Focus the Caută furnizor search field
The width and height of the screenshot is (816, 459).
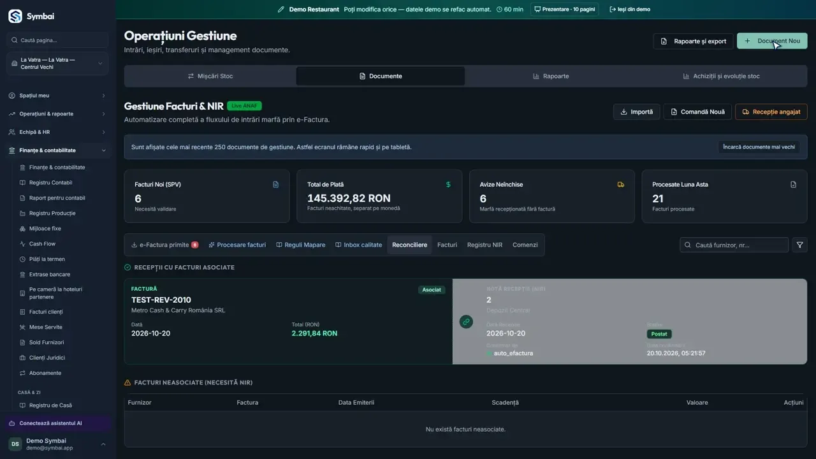point(734,245)
